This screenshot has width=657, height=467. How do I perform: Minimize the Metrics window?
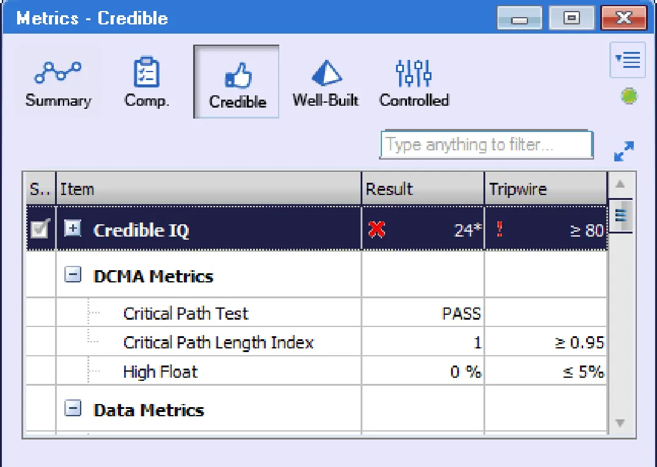pos(519,18)
